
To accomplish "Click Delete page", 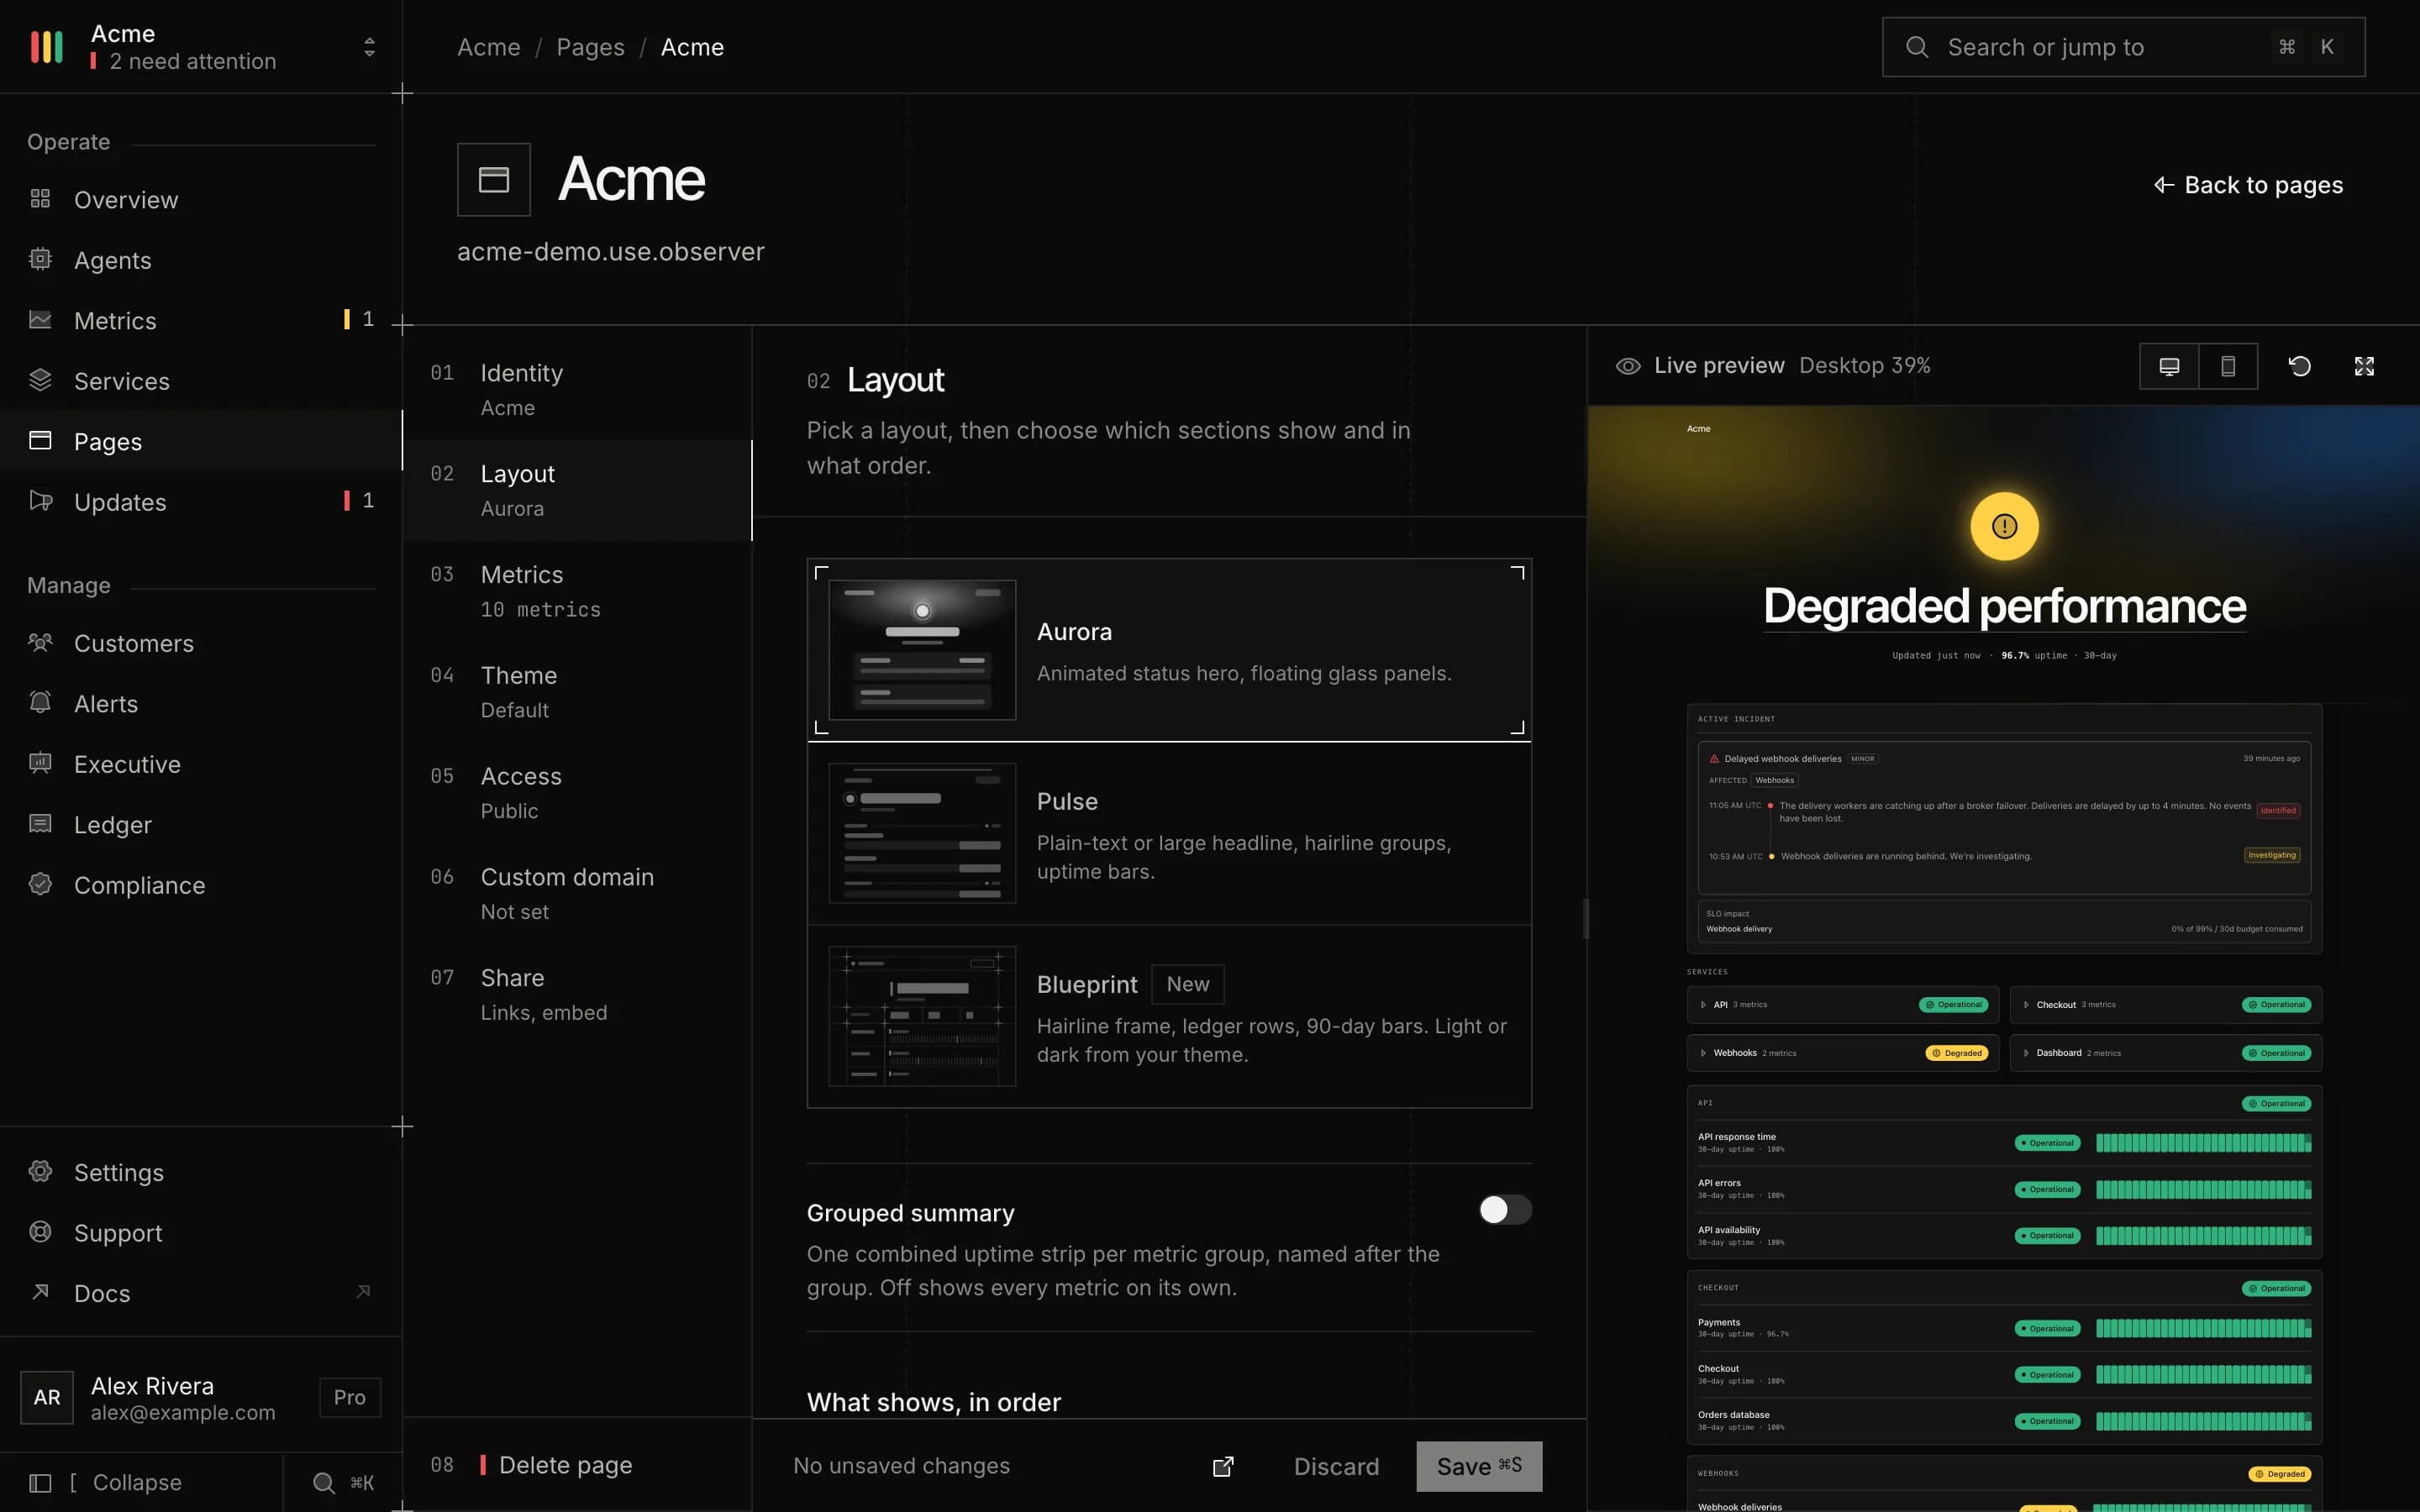I will pyautogui.click(x=577, y=1465).
